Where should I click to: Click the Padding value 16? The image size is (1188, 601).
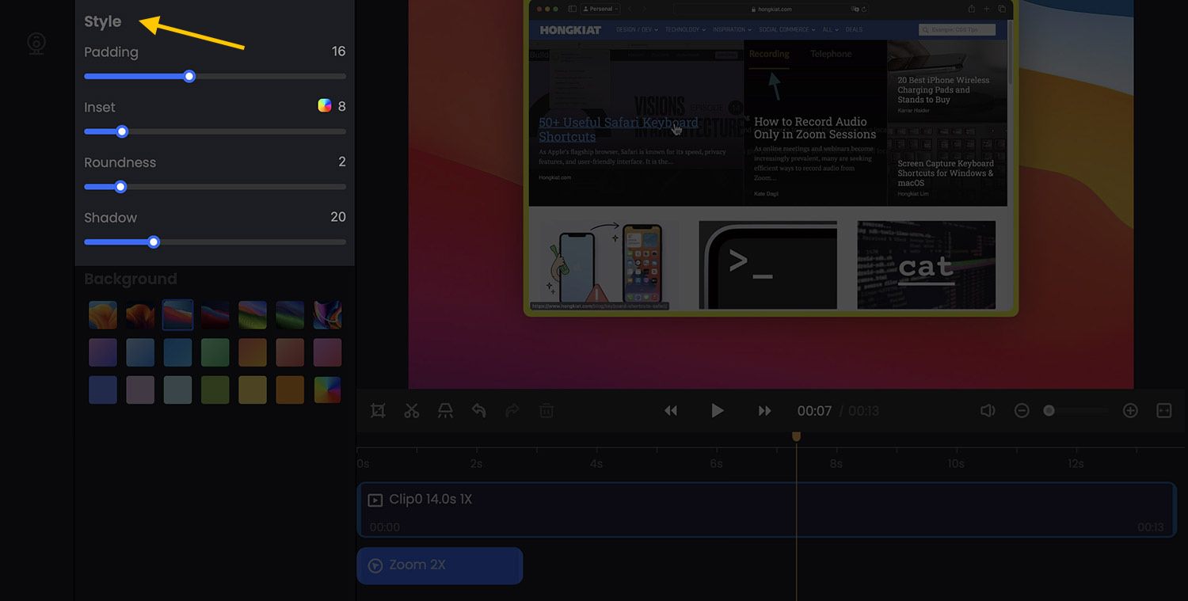click(338, 51)
